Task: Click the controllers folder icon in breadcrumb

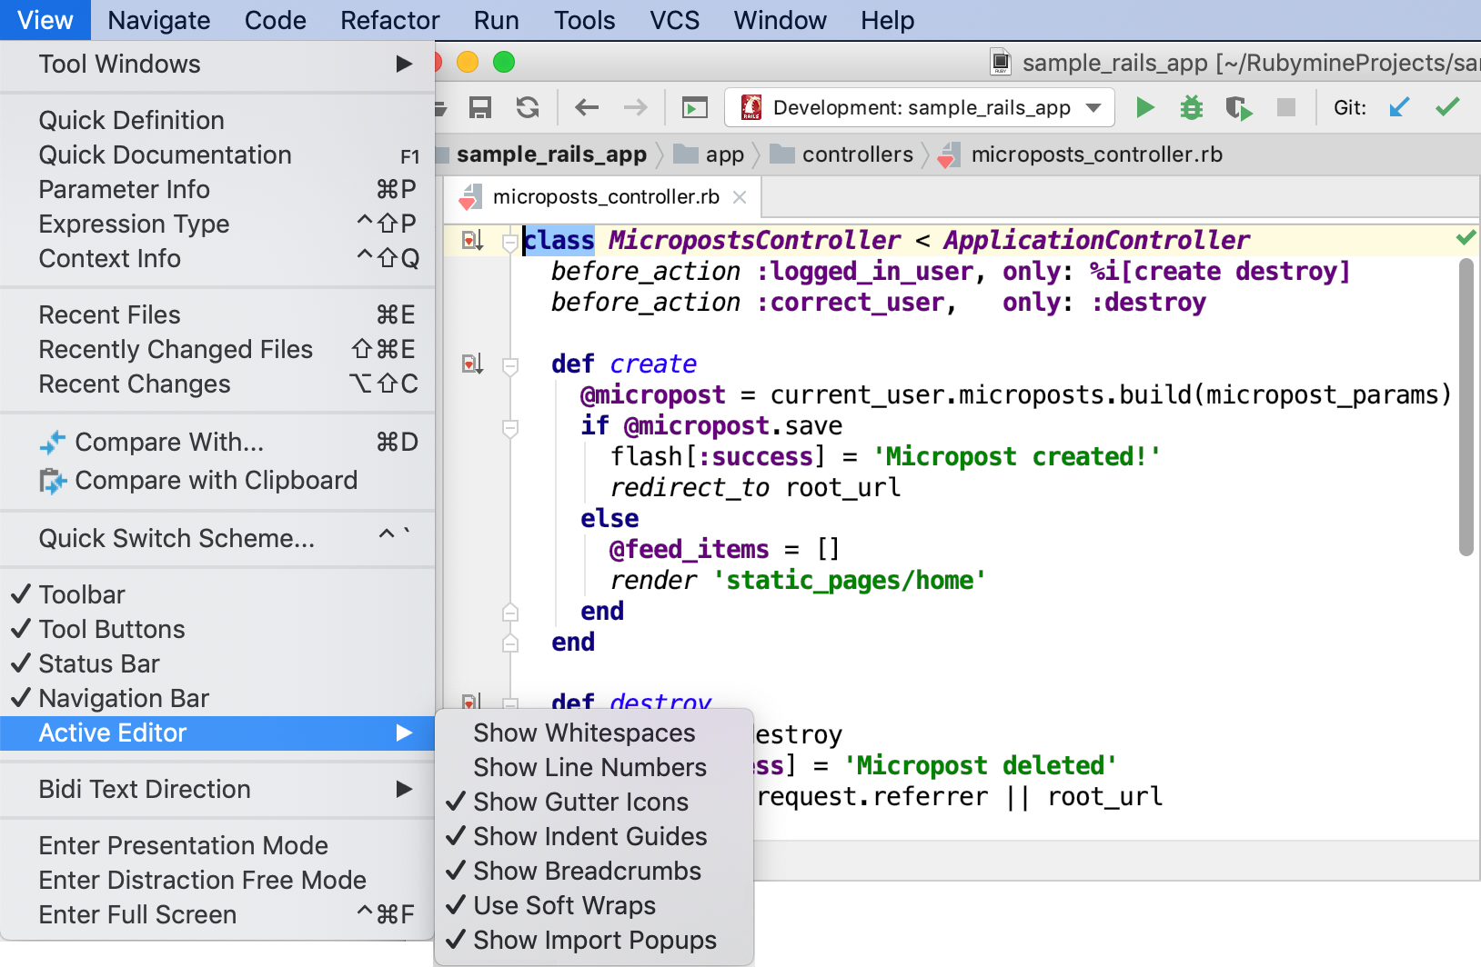Action: [782, 155]
